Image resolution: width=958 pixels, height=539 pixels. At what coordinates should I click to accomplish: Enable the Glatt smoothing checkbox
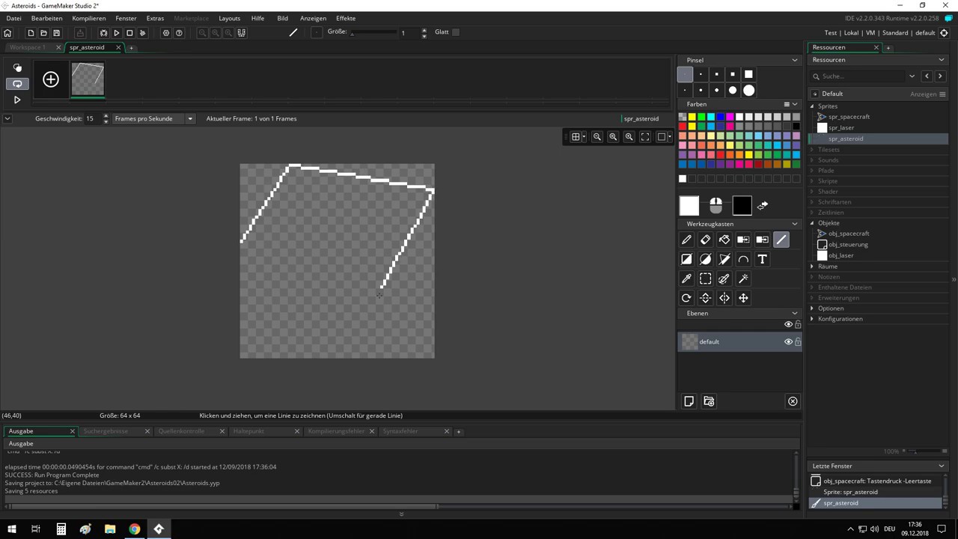[x=456, y=32]
